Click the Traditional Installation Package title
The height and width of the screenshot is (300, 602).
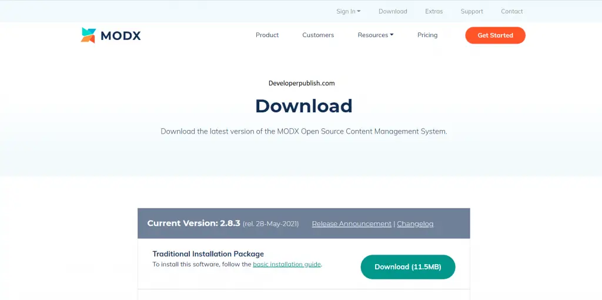pos(208,254)
